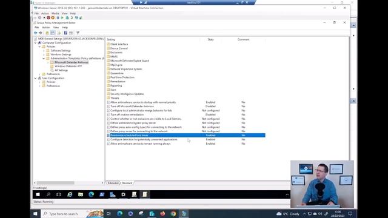Click the blue Help book icon in the toolbar

click(65, 33)
